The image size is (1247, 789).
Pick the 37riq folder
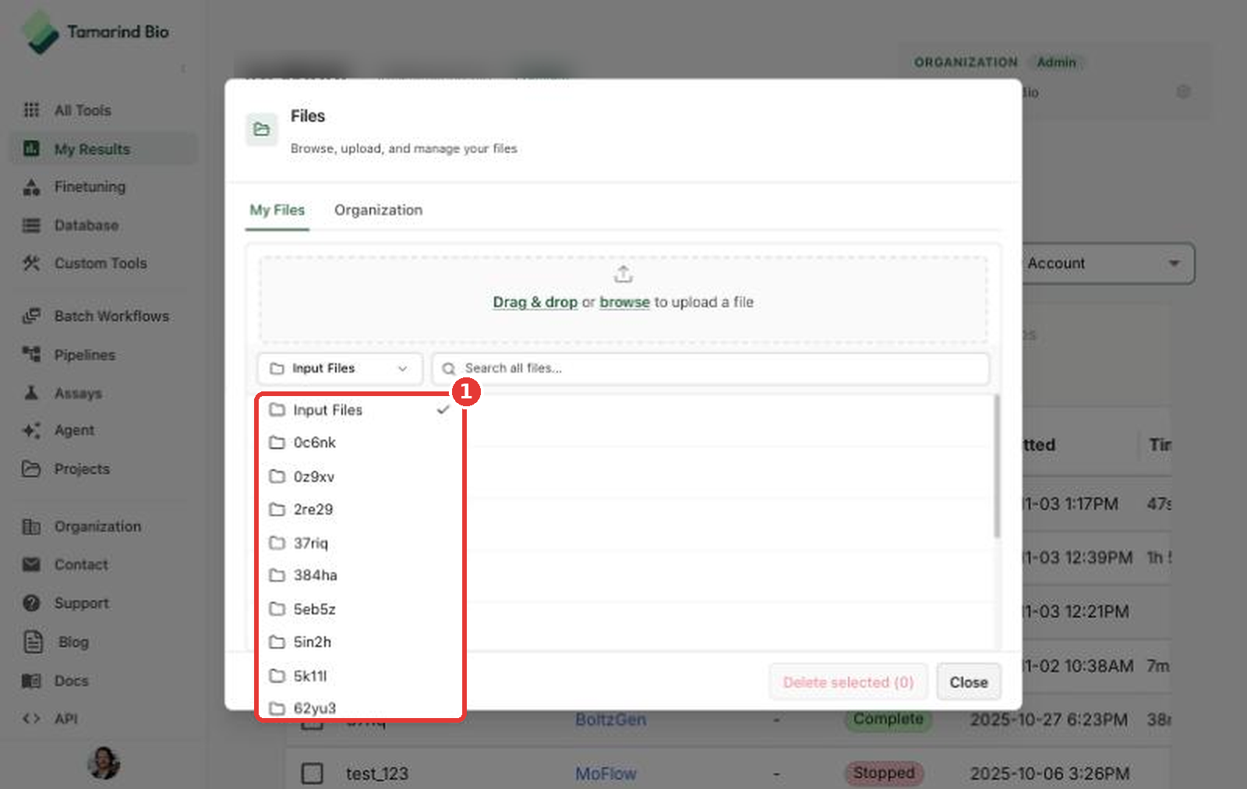click(360, 543)
